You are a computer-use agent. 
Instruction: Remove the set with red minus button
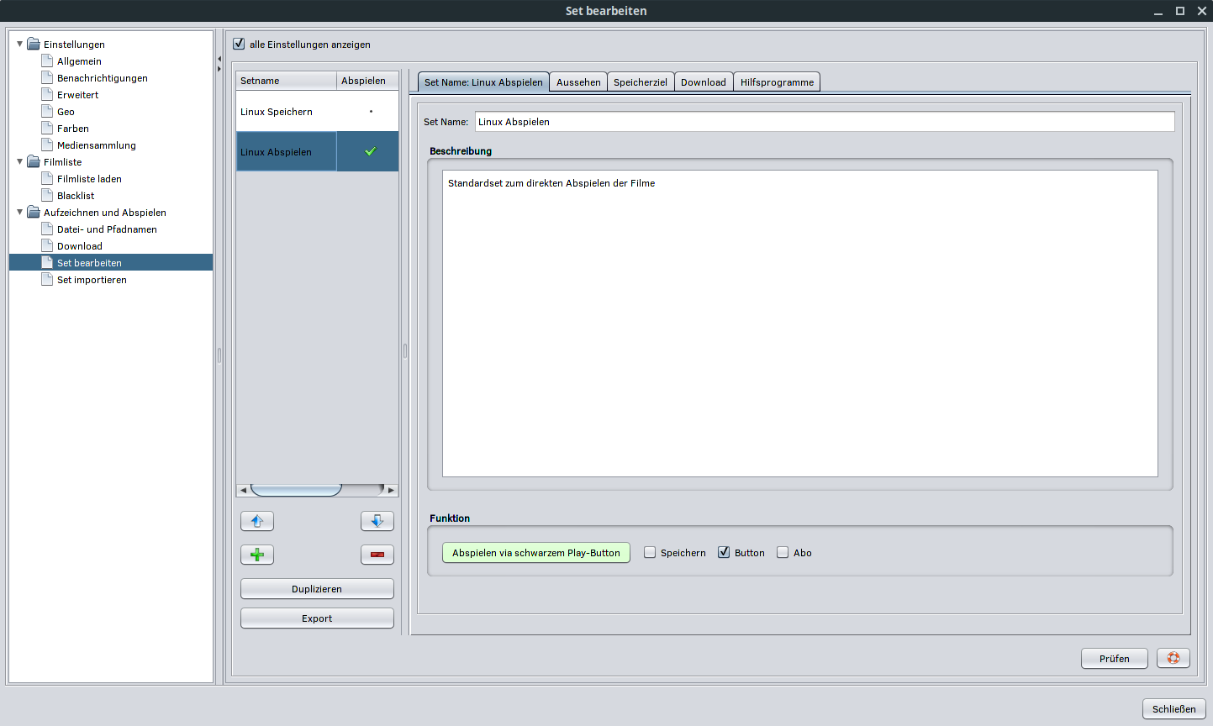377,555
